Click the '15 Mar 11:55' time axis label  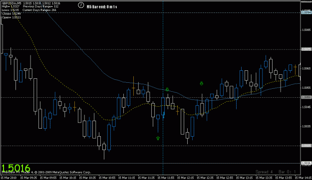166,178
